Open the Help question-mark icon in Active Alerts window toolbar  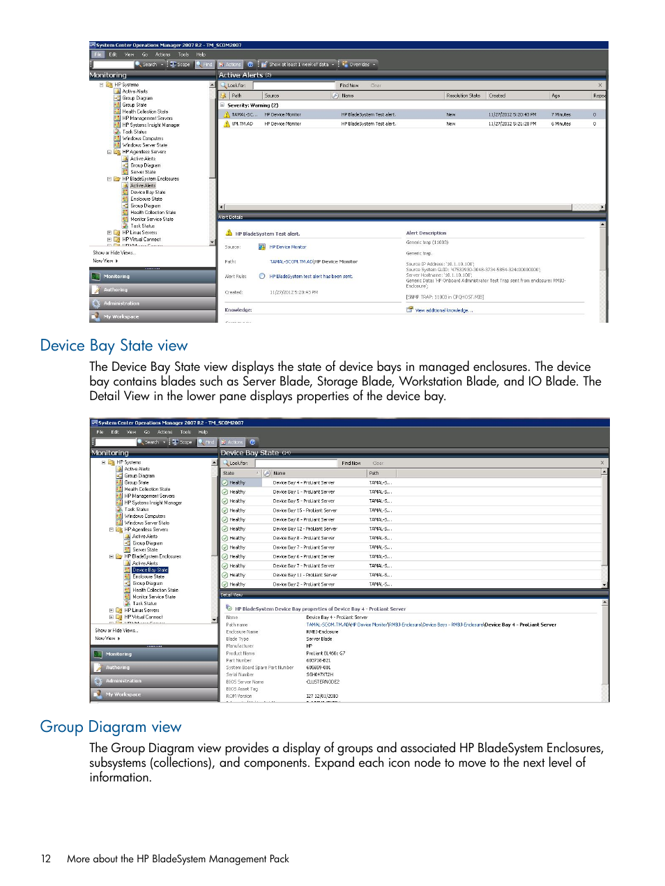[x=250, y=64]
